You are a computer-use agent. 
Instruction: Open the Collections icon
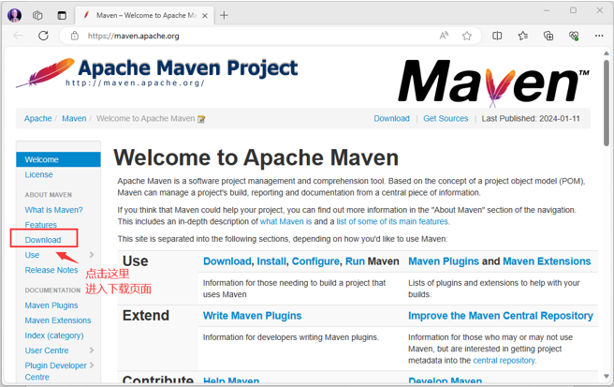[548, 36]
